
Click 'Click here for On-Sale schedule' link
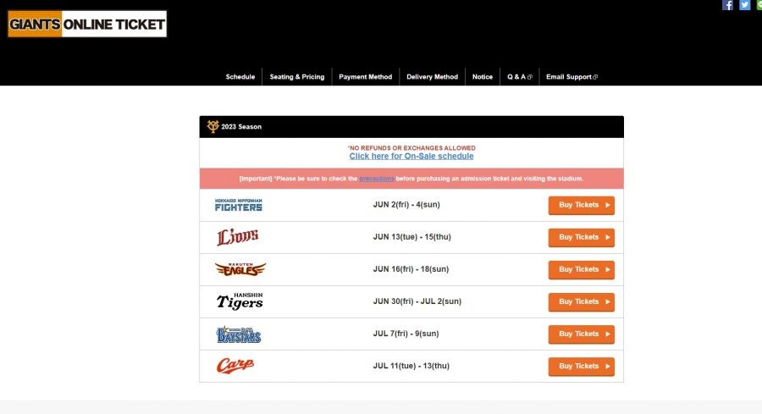coord(411,156)
